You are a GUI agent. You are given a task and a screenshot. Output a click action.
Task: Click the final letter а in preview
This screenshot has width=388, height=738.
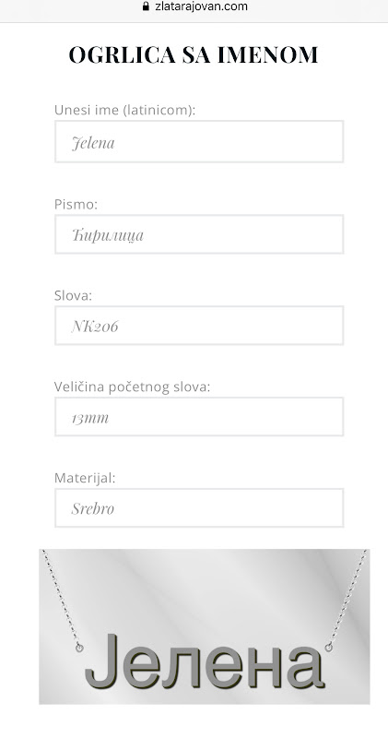click(x=304, y=667)
